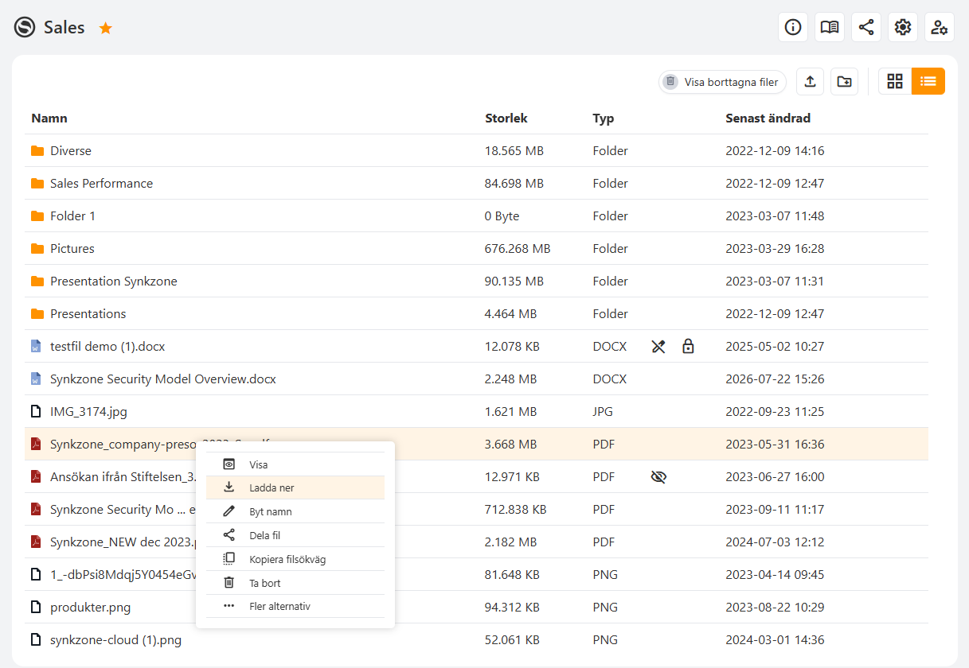Click the new folder icon
Image resolution: width=969 pixels, height=668 pixels.
point(844,81)
